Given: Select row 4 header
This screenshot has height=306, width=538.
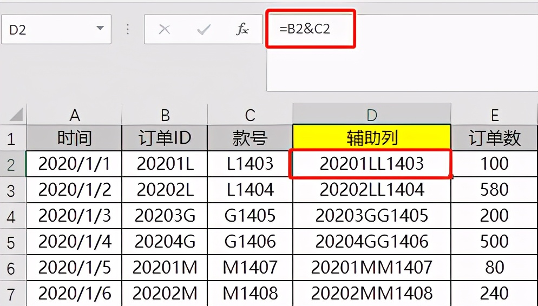Looking at the screenshot, I should click(13, 216).
